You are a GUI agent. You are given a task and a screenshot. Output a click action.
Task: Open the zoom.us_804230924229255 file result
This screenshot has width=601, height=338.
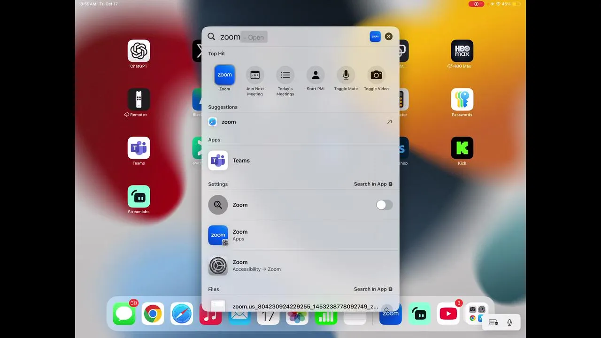pos(300,307)
